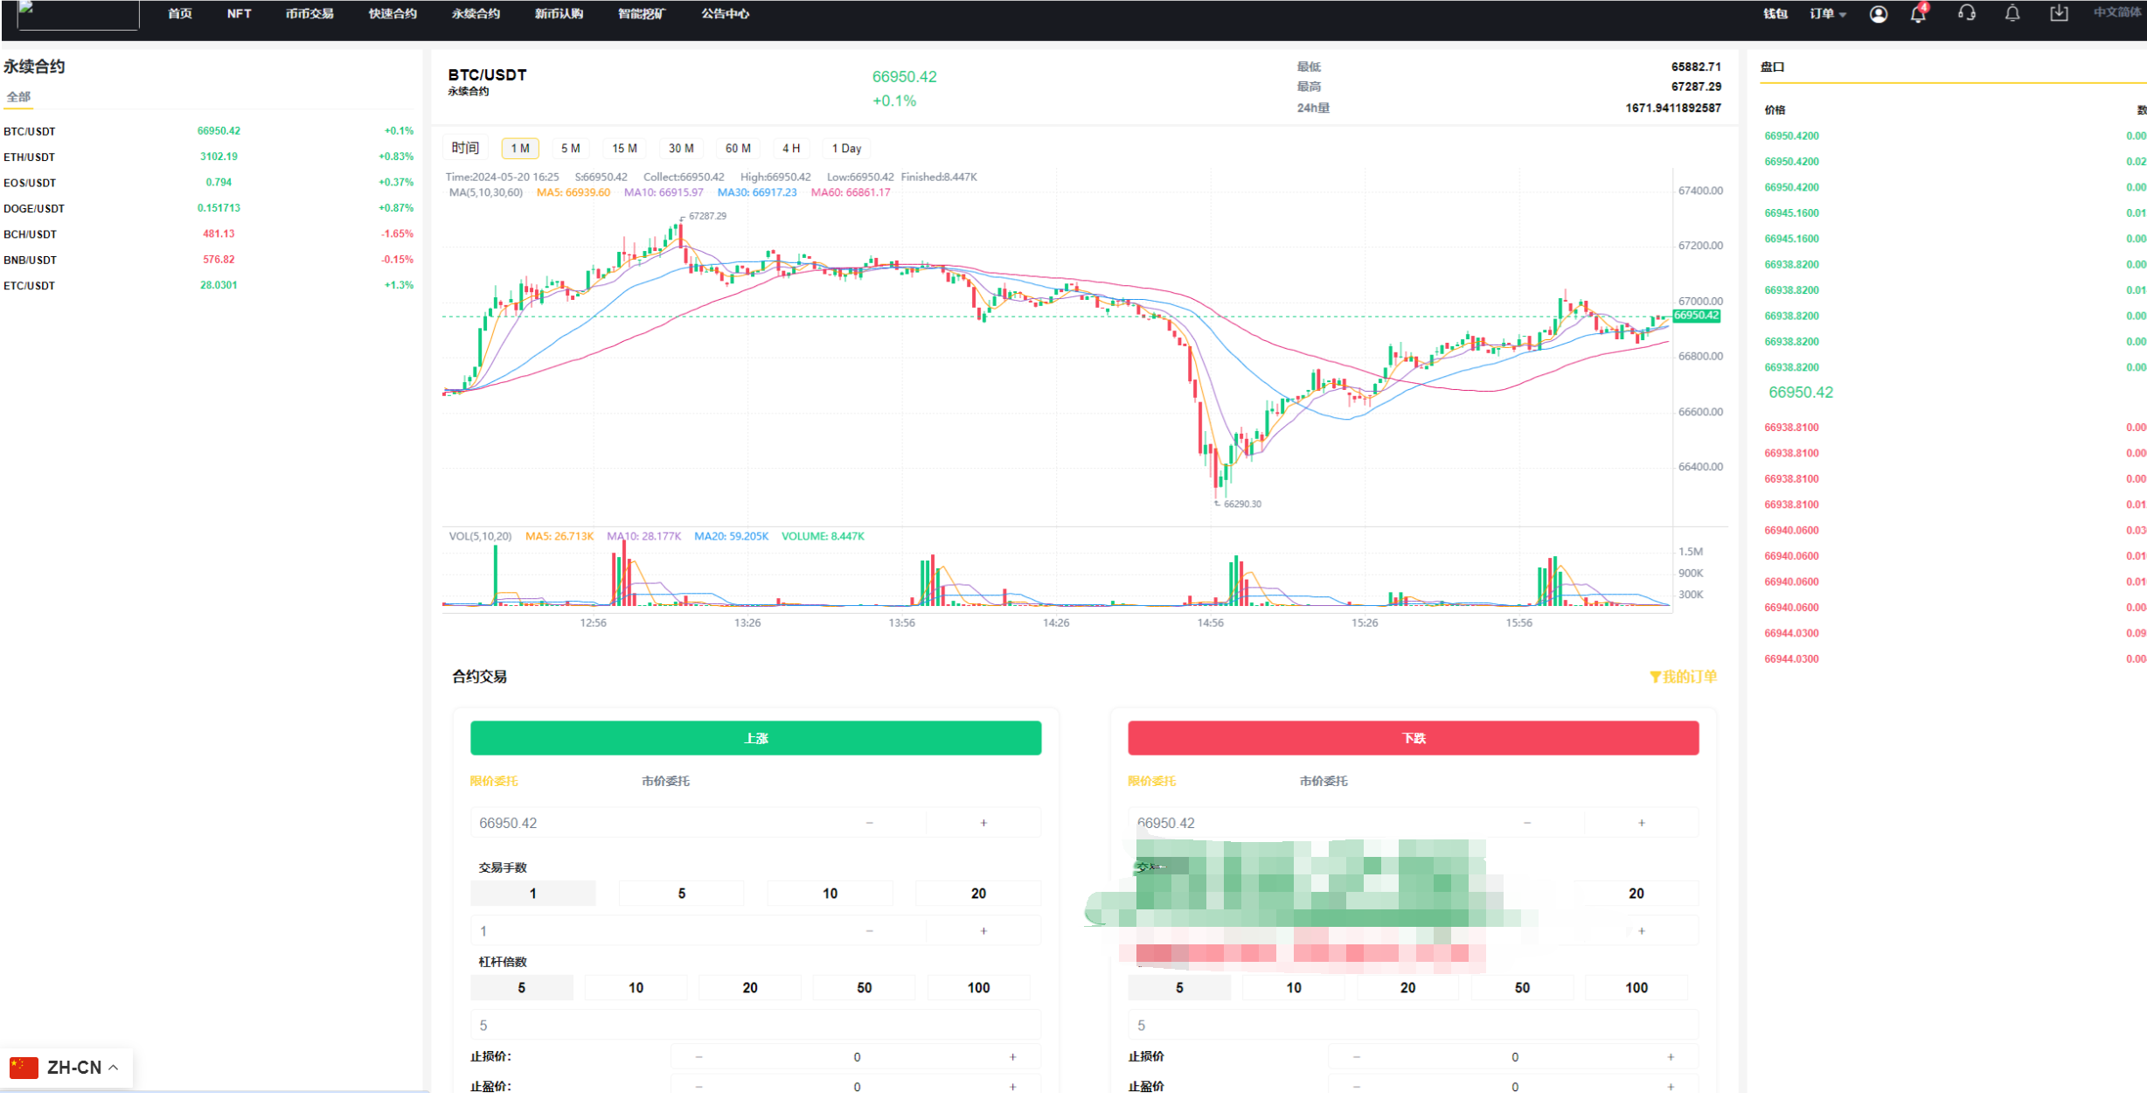The image size is (2147, 1093).
Task: Open the 中文简体 language menu
Action: (x=2117, y=13)
